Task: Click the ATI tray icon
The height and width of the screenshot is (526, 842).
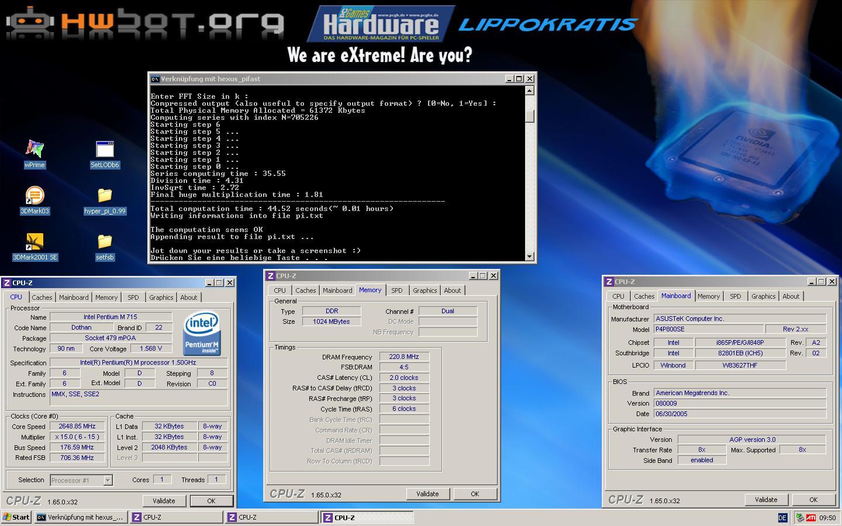Action: (x=811, y=517)
